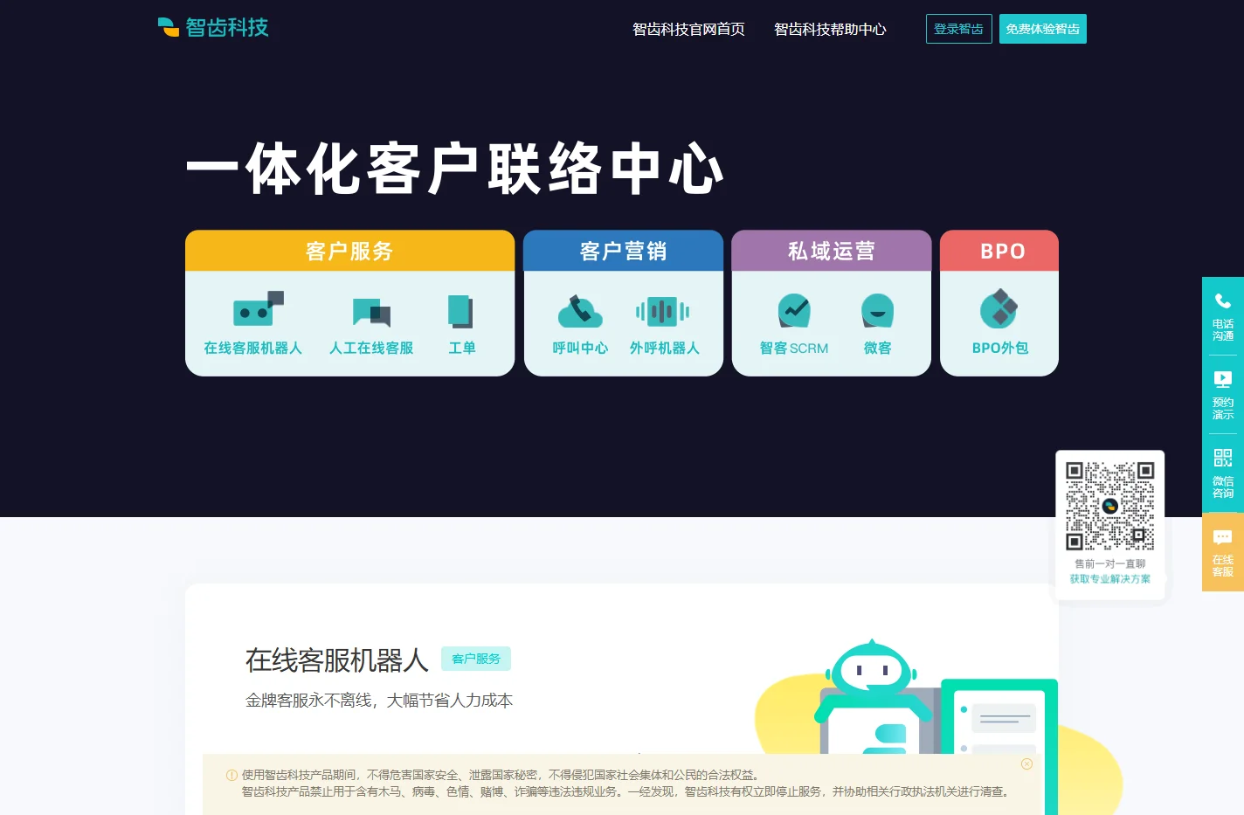1244x815 pixels.
Task: Click the notice banner warning icon
Action: [x=232, y=775]
